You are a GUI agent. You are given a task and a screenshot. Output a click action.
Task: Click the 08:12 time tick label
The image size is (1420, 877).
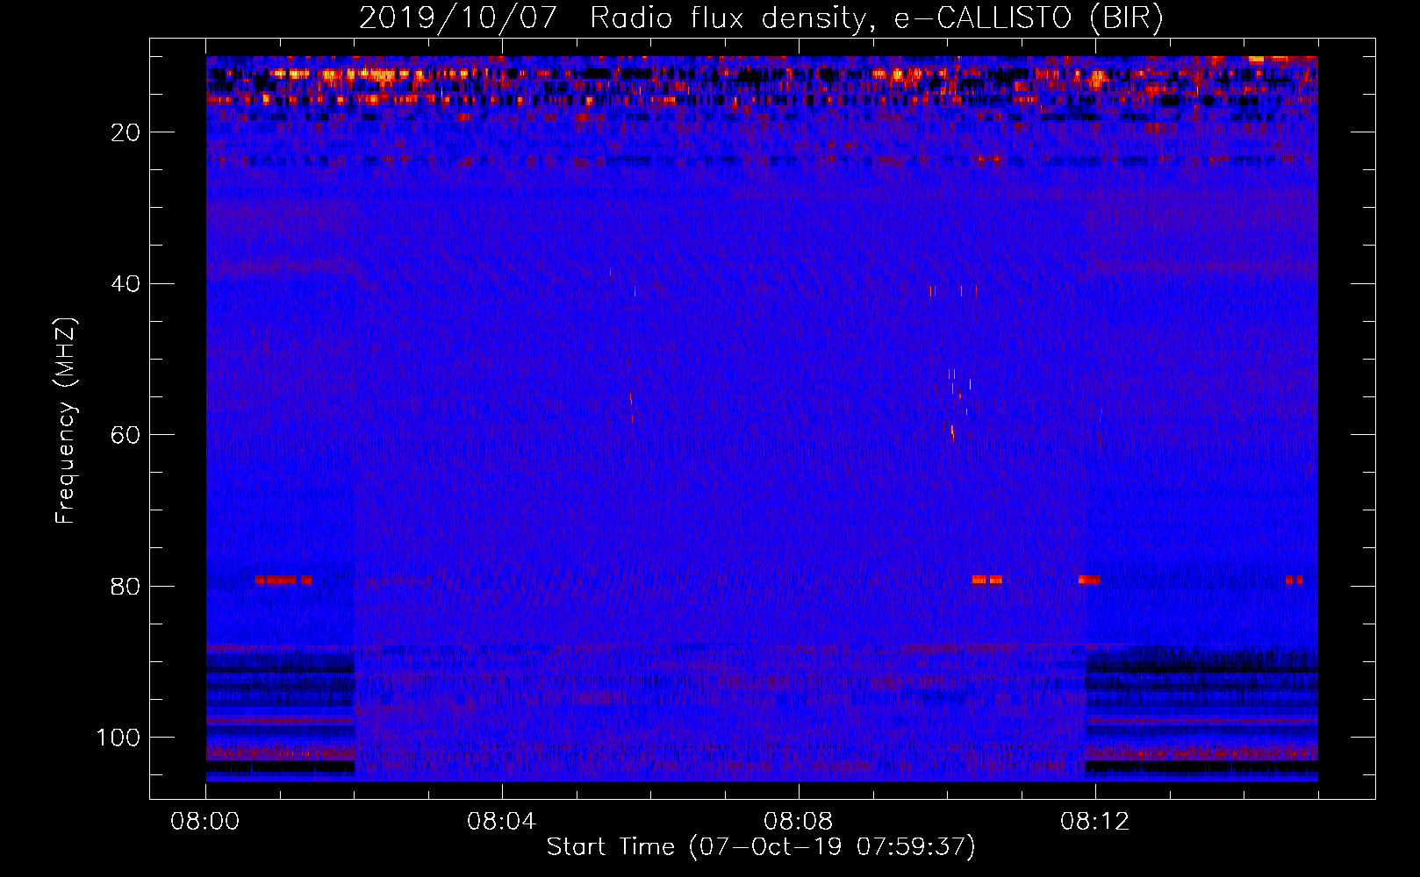(x=1095, y=822)
